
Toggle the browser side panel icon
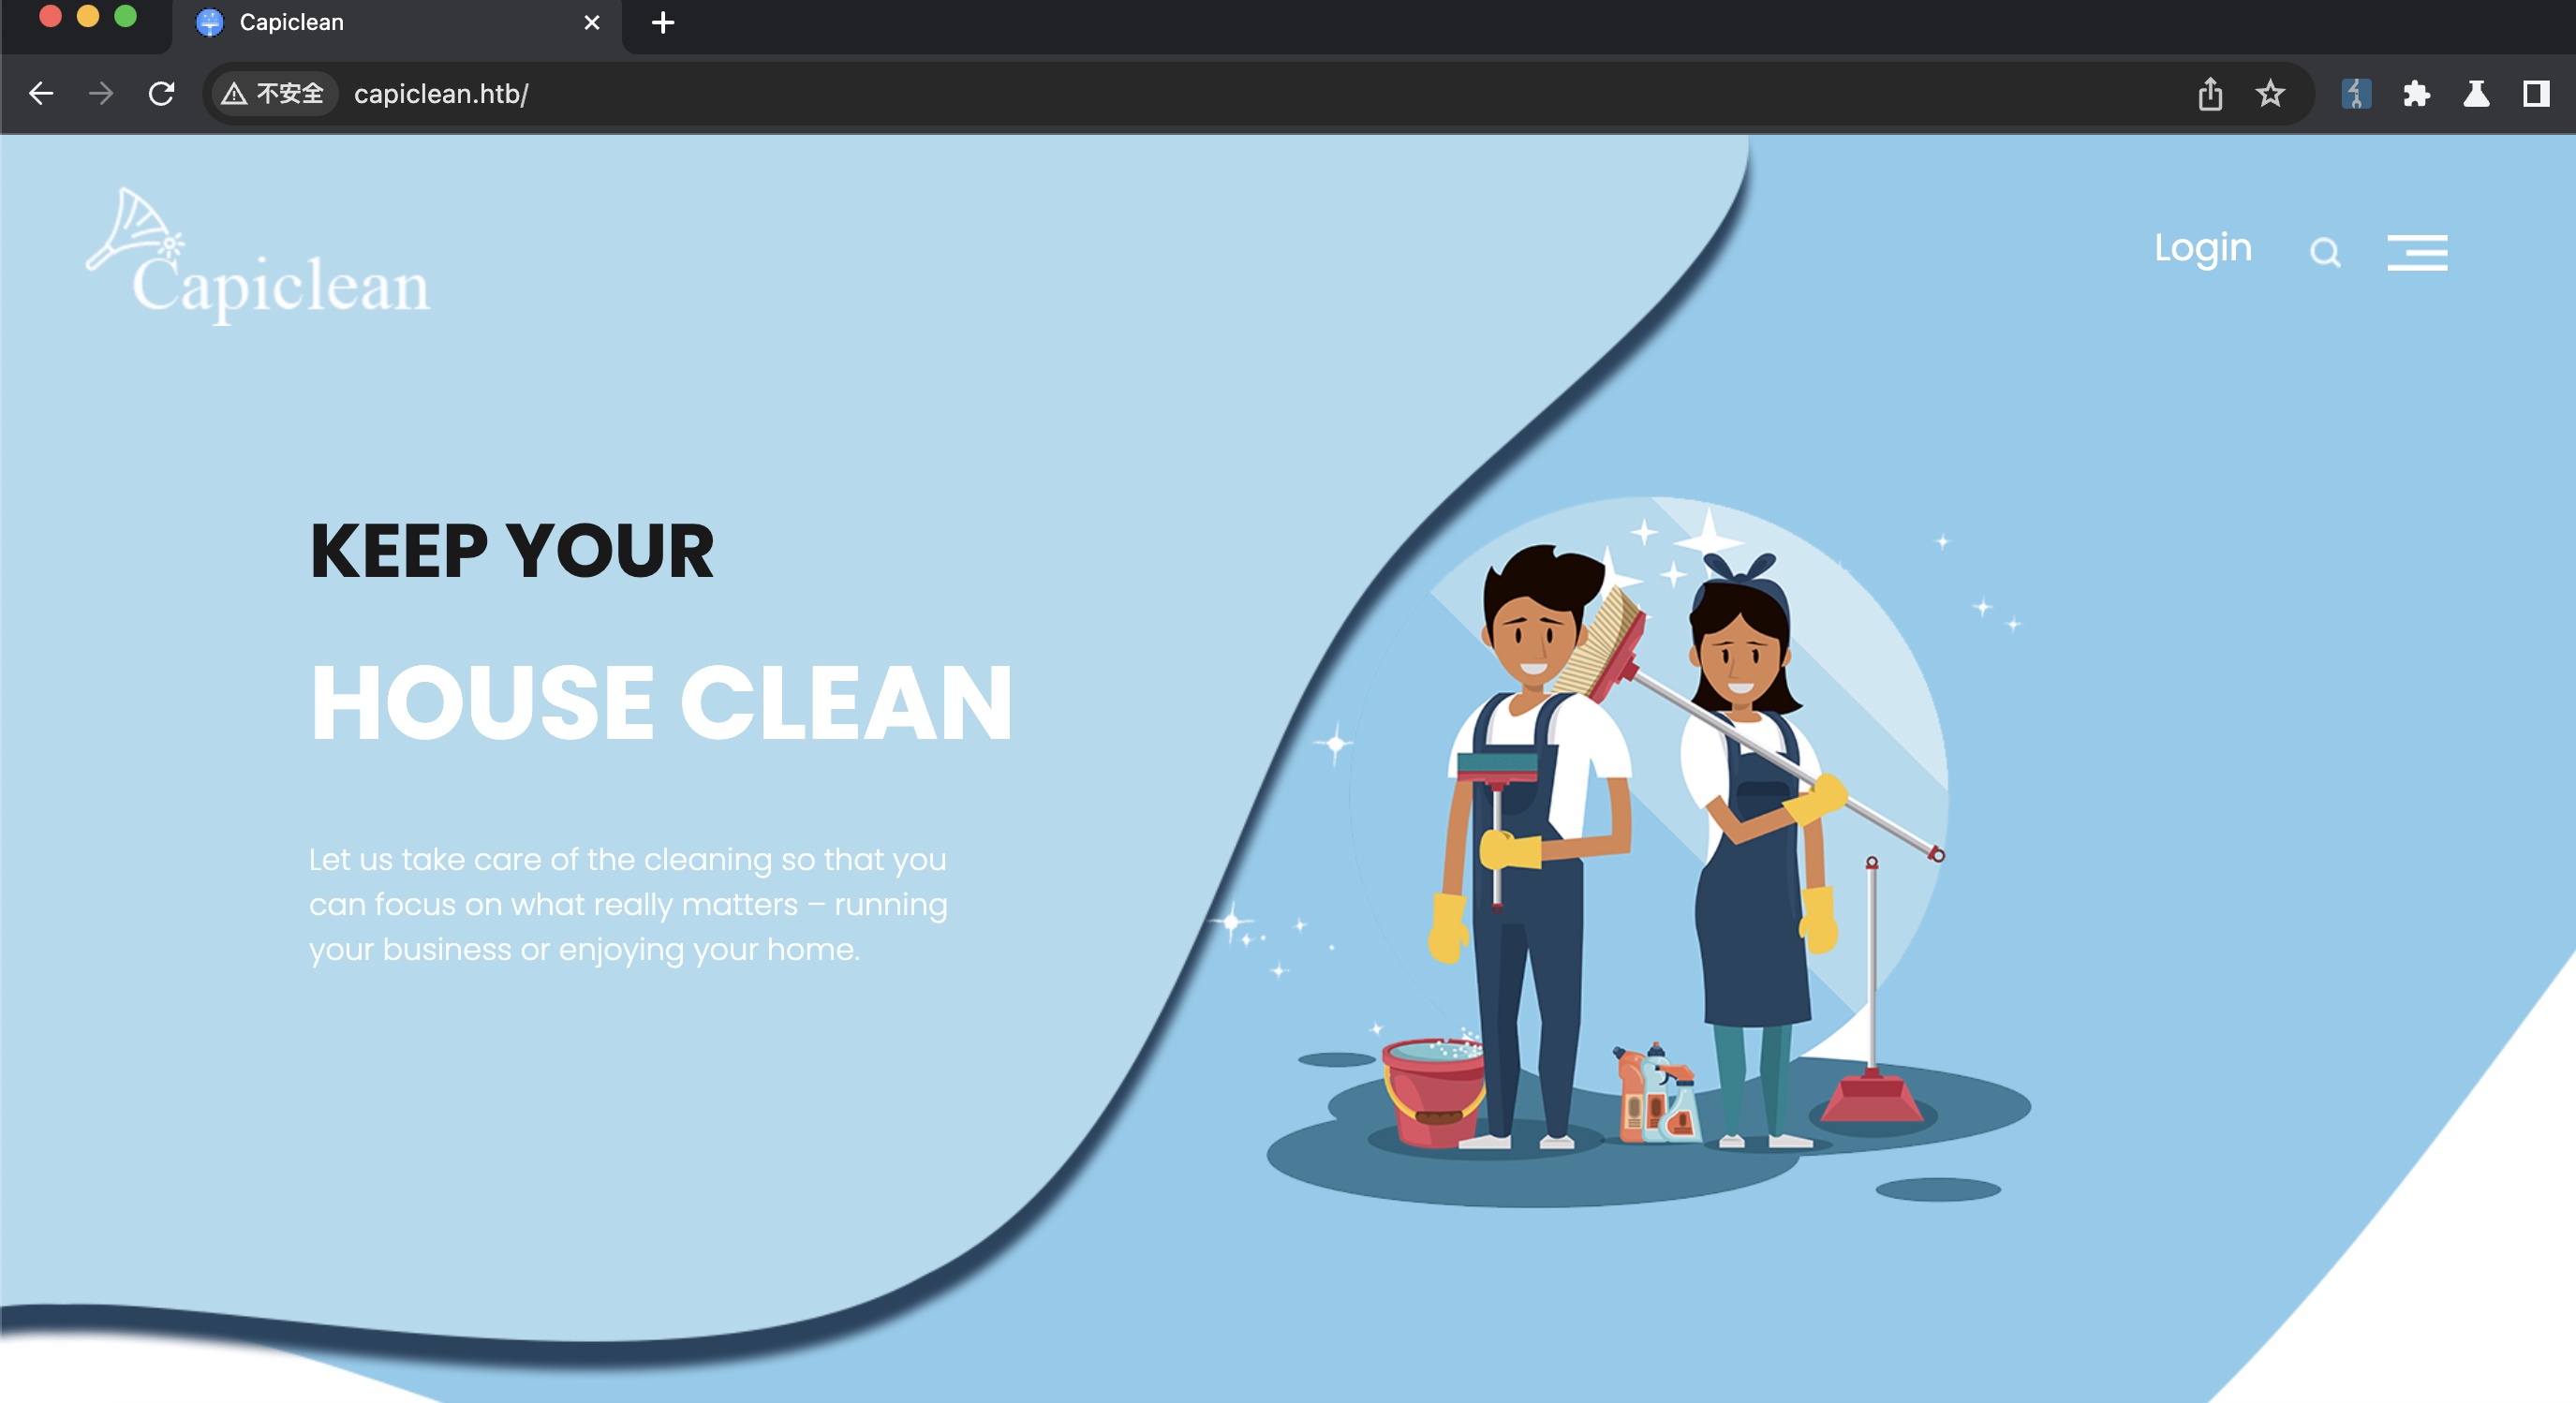point(2535,94)
